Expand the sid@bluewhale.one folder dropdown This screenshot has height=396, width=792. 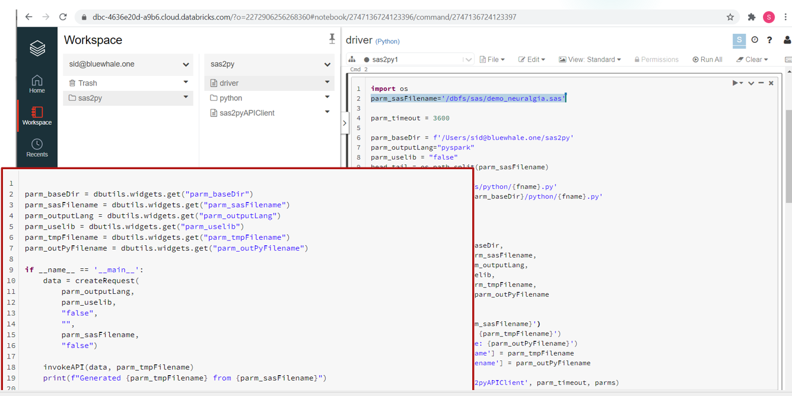(x=186, y=64)
